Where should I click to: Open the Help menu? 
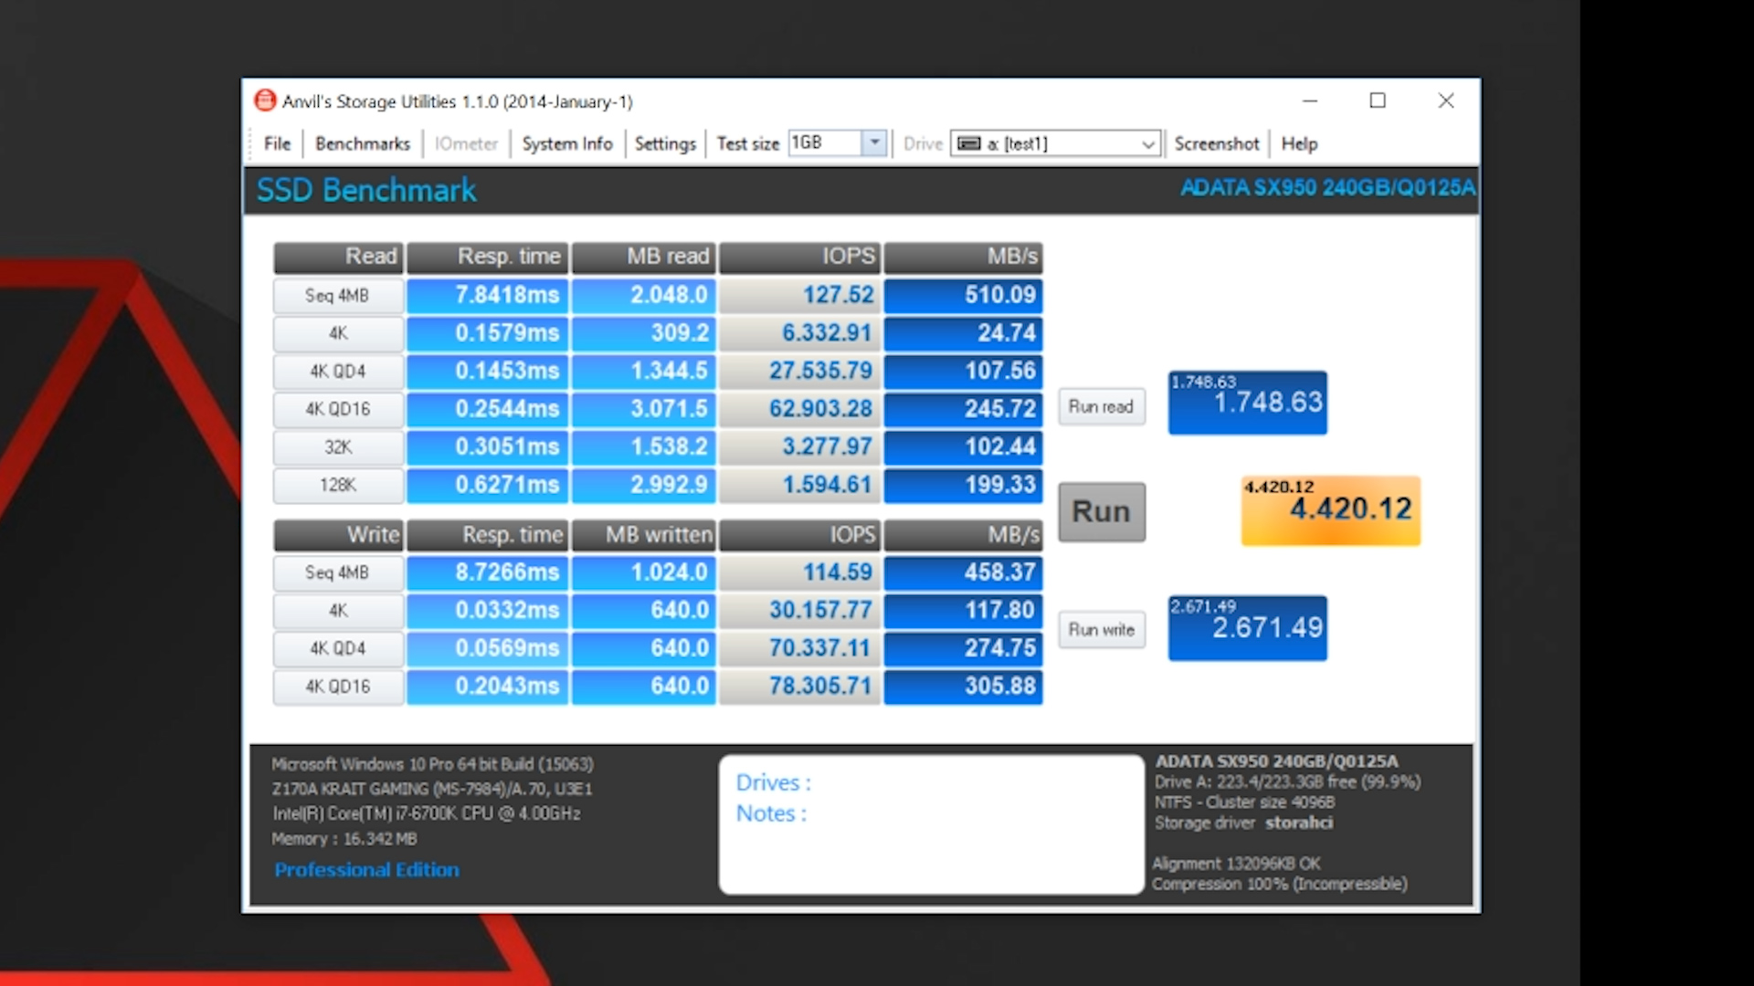tap(1299, 143)
